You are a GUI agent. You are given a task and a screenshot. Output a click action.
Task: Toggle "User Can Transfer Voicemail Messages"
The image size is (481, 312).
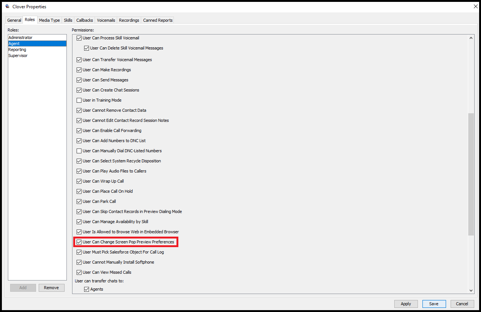click(79, 60)
